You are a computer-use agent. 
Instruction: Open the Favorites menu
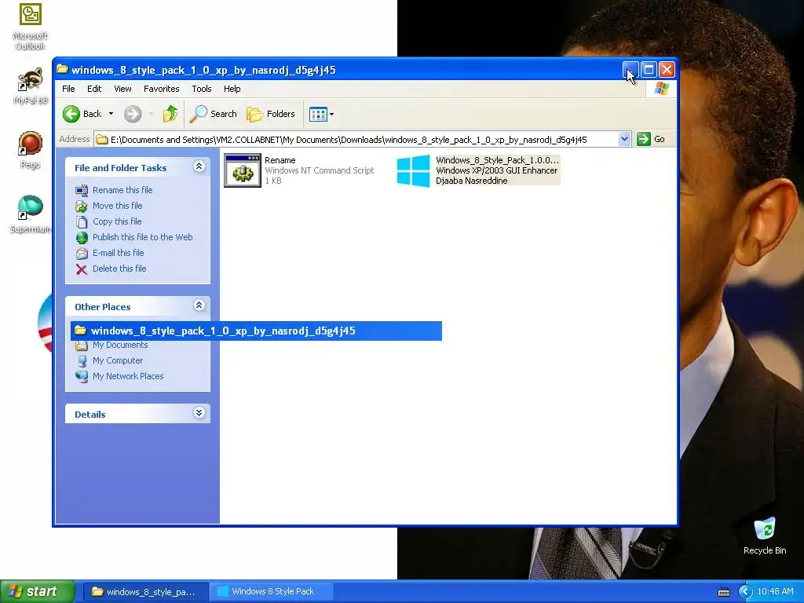tap(162, 89)
